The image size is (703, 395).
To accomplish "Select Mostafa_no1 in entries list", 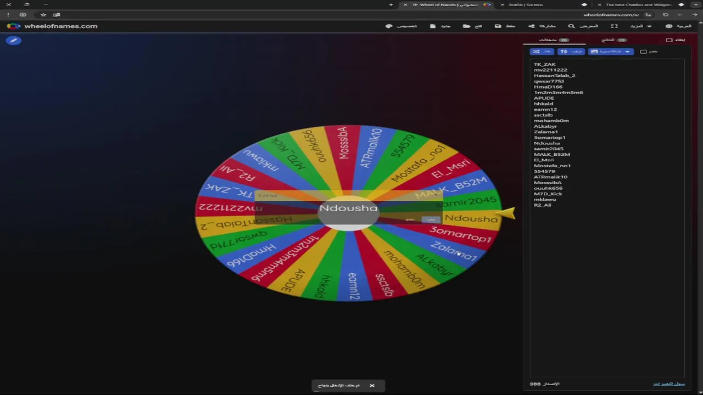I will (x=552, y=166).
